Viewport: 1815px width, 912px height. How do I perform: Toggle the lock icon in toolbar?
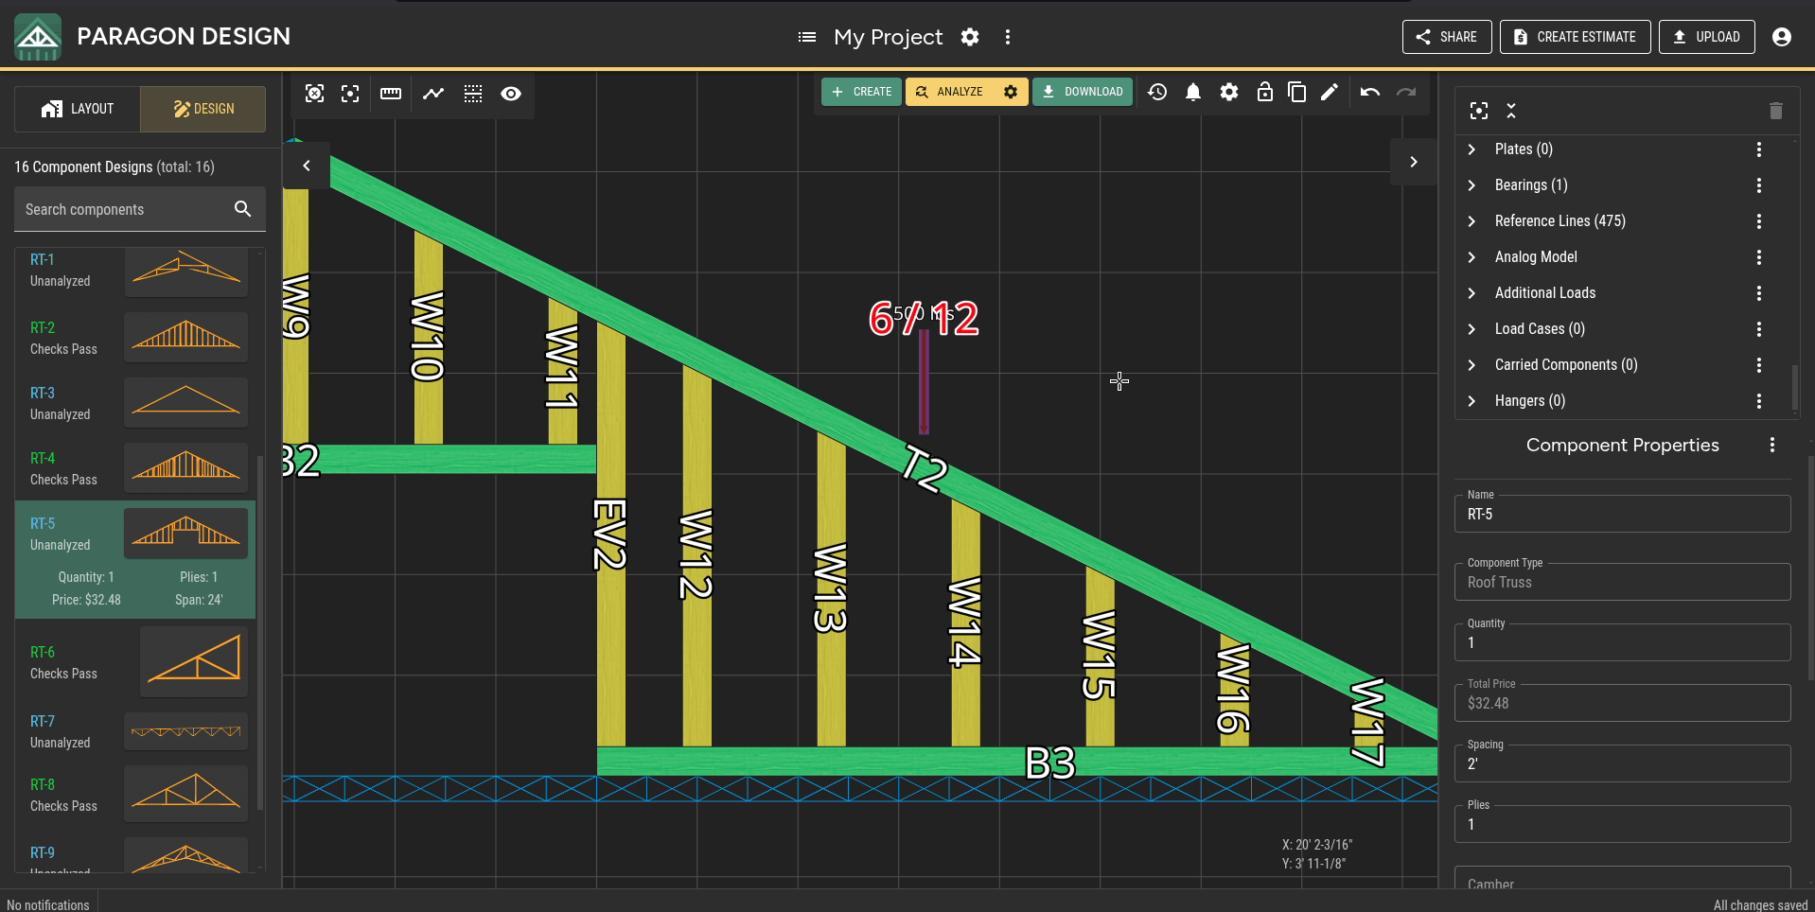(1265, 92)
